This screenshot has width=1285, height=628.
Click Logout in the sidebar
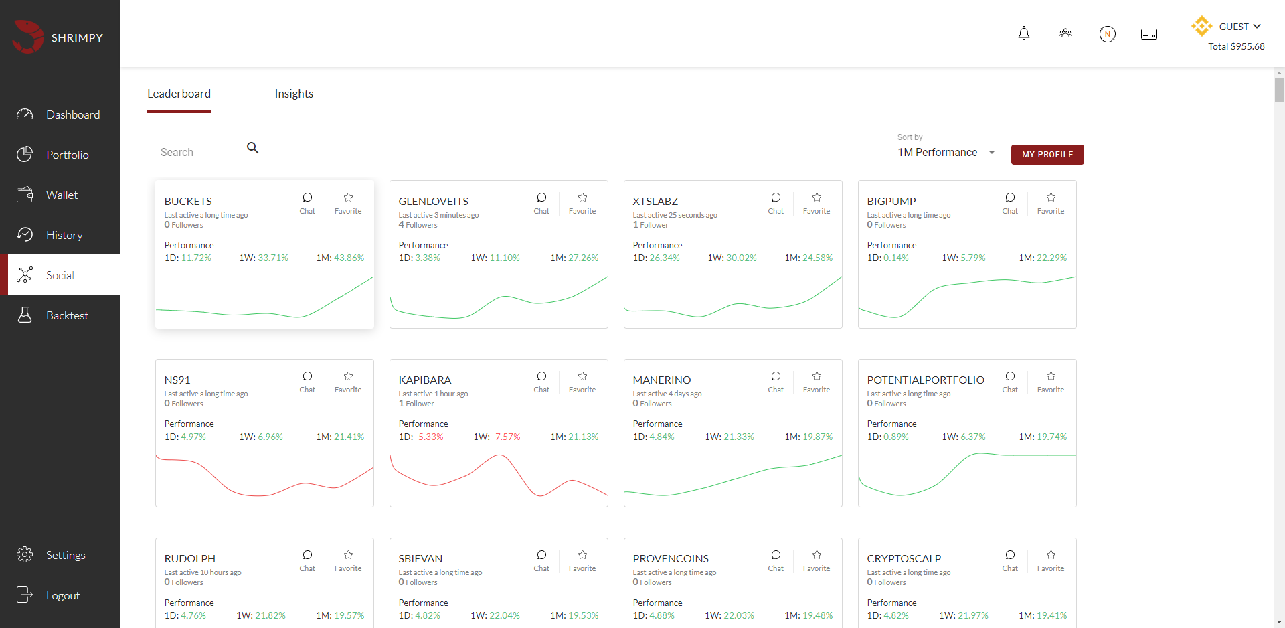(62, 595)
